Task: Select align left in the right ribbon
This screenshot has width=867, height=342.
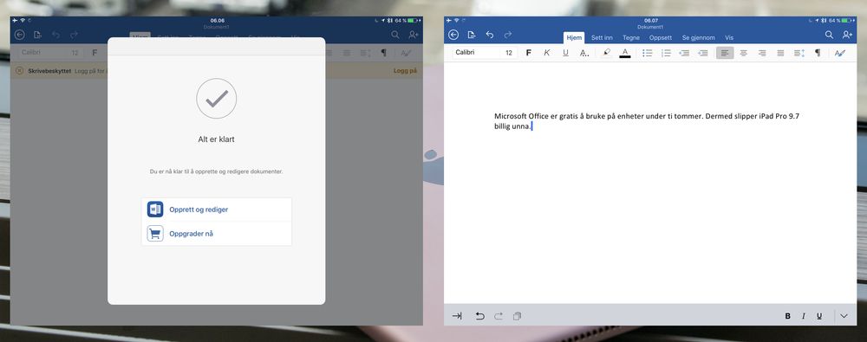Action: (x=725, y=53)
